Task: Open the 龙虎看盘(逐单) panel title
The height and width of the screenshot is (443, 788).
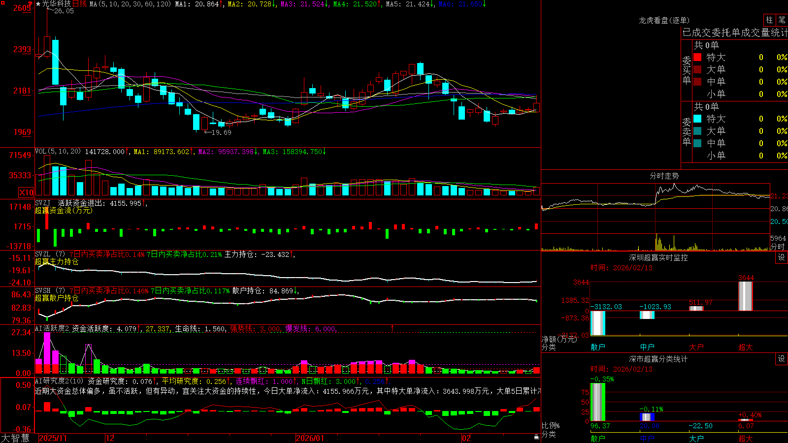Action: click(x=664, y=20)
